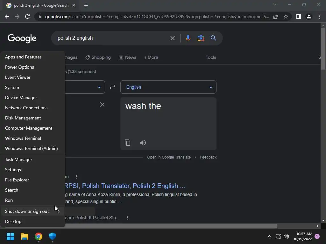
Task: Click the translation Feedback link
Action: click(x=208, y=157)
